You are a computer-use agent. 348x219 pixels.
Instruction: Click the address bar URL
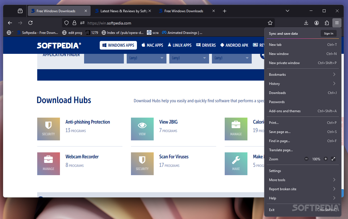click(x=109, y=23)
